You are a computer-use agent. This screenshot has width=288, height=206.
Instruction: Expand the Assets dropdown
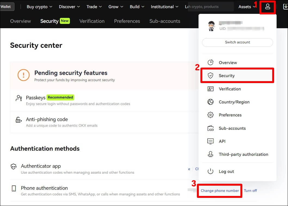tap(247, 7)
